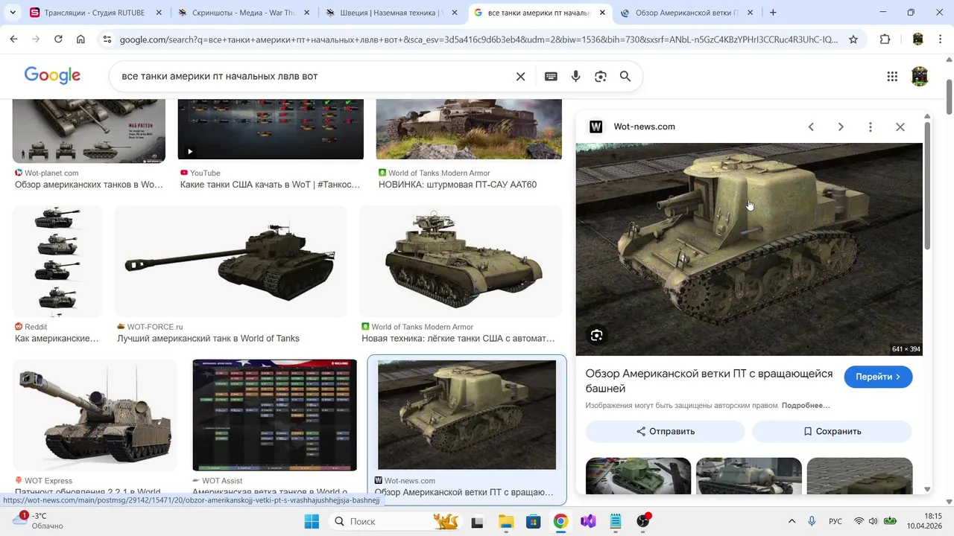Open File Explorer from taskbar
The width and height of the screenshot is (954, 536).
(x=505, y=521)
